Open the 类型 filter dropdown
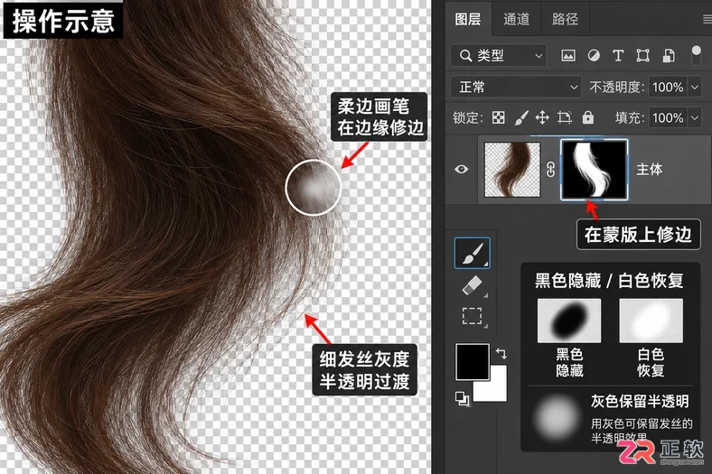Screen dimensions: 712x474 (x=499, y=56)
